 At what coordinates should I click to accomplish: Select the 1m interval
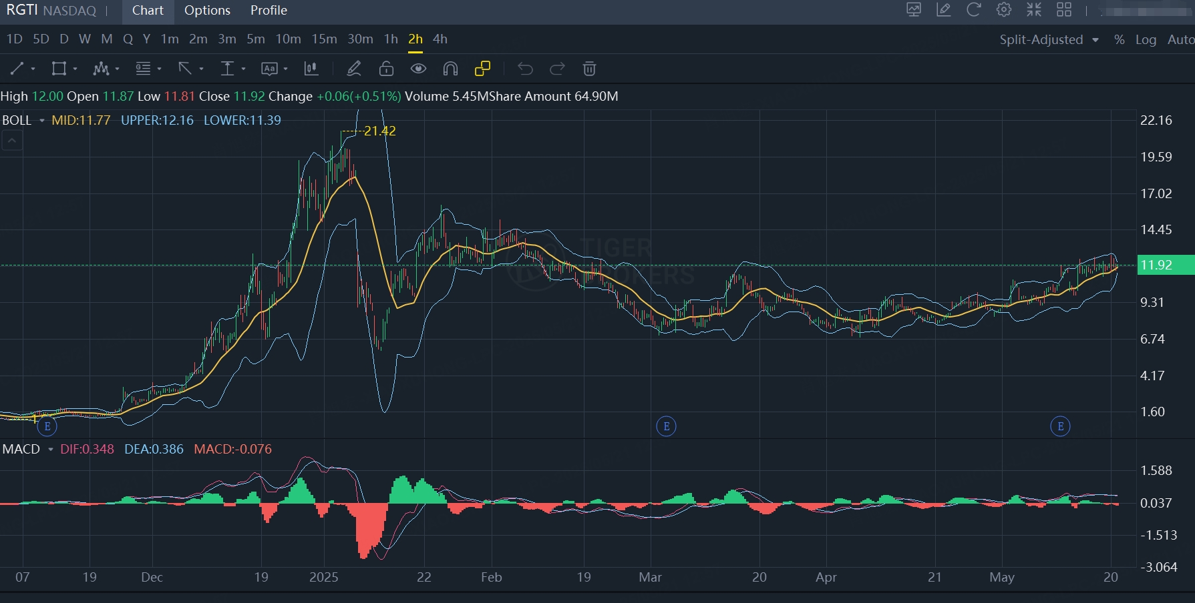(170, 39)
